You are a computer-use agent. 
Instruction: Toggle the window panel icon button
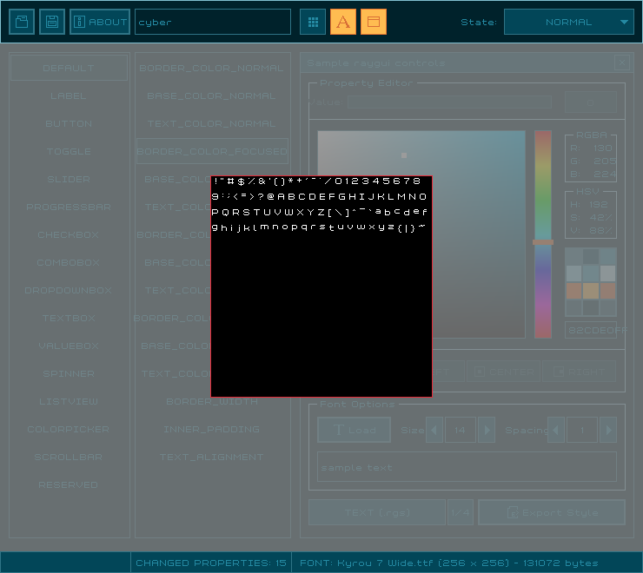coord(374,22)
